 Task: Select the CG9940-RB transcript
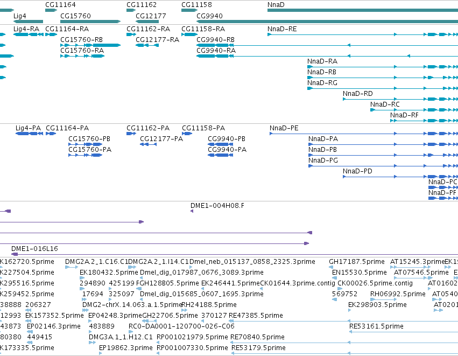(327, 45)
